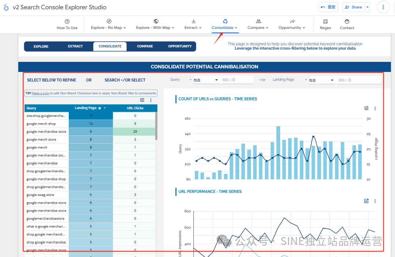Viewport: 395px width, 257px height.
Task: Select the 'google merch shop' query row
Action: (x=91, y=124)
